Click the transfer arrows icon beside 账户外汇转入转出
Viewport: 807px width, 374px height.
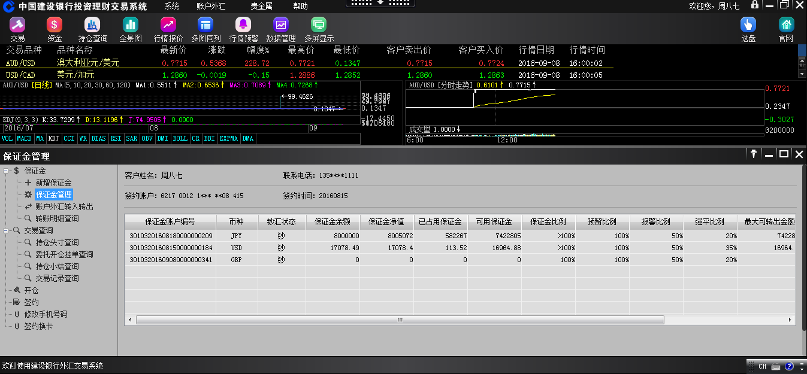pos(28,206)
